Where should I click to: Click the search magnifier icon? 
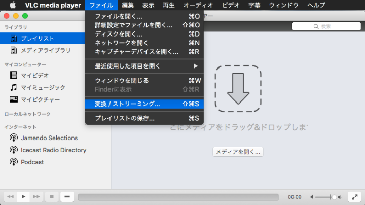[x=316, y=26]
